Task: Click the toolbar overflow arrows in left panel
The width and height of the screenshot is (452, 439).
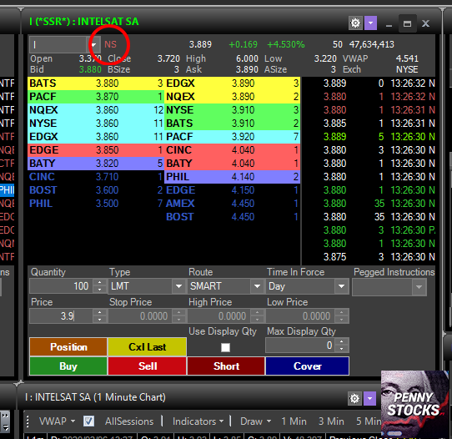Action: (5, 421)
